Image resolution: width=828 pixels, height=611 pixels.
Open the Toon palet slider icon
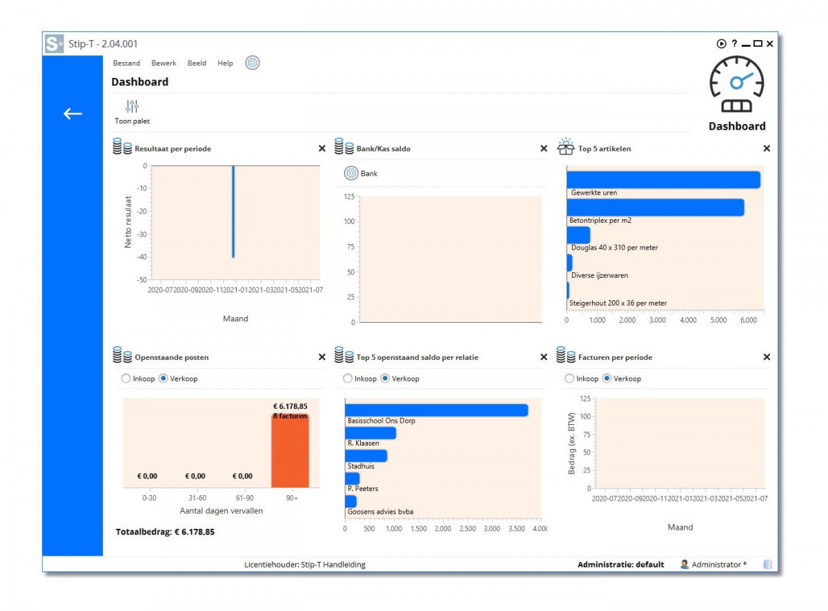point(132,106)
